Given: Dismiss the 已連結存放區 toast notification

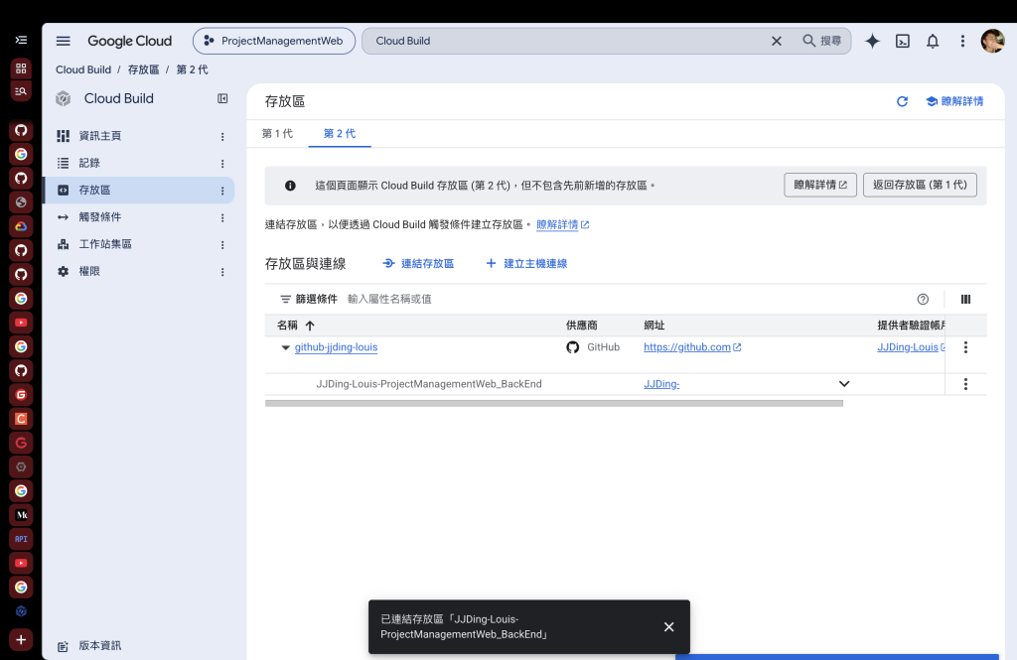Looking at the screenshot, I should [x=668, y=627].
